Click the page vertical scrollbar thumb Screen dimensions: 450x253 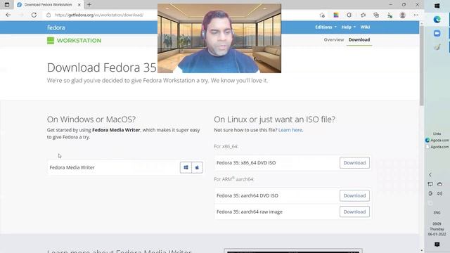pyautogui.click(x=422, y=66)
